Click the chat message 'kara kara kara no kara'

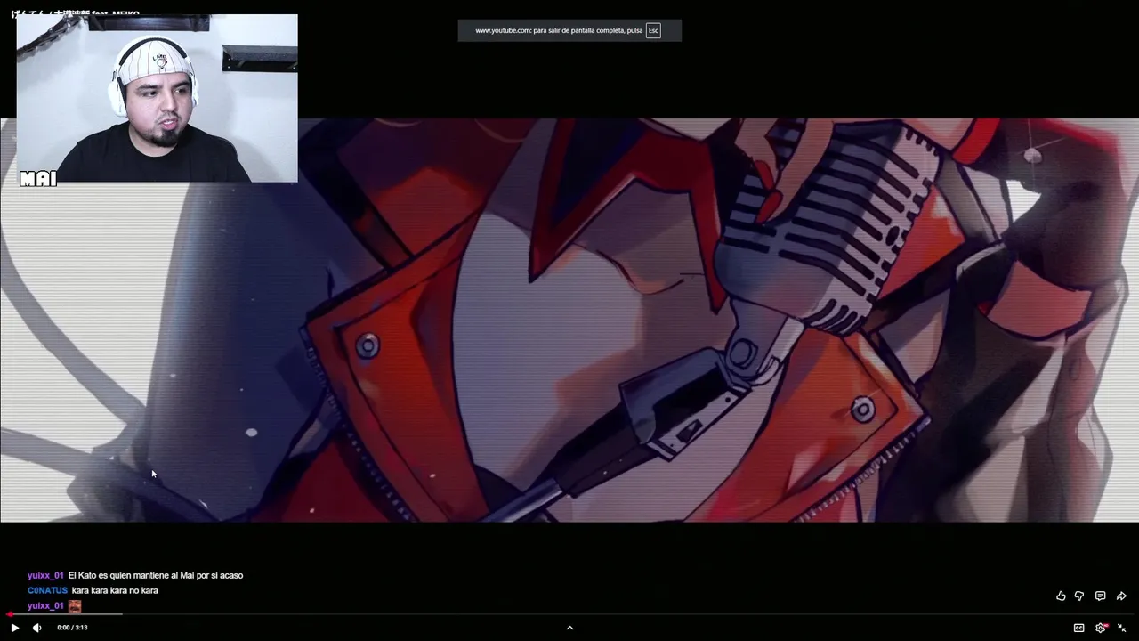point(115,590)
